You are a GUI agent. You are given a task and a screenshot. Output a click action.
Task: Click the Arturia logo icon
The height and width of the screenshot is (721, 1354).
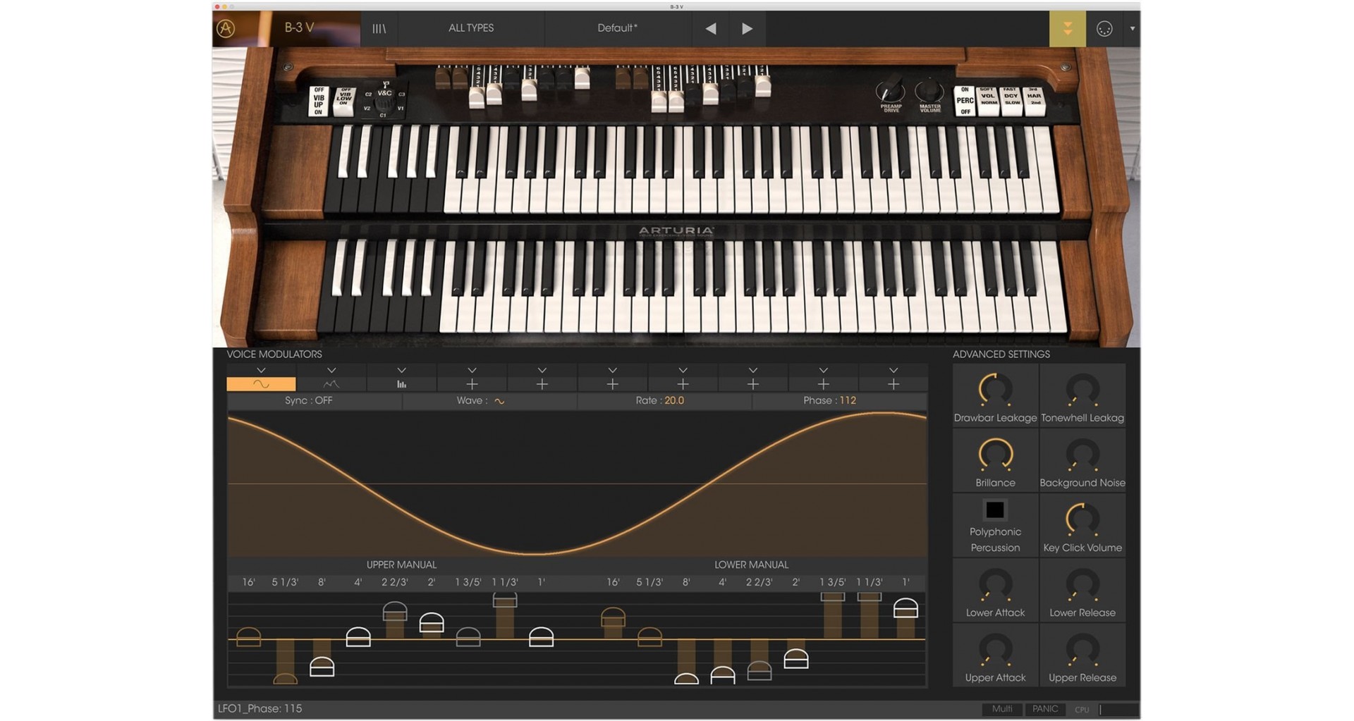226,28
